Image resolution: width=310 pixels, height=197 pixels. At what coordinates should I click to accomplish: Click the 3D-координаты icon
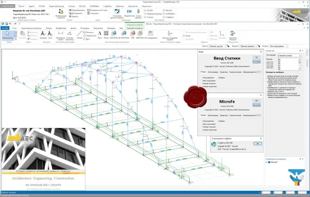click(x=151, y=33)
